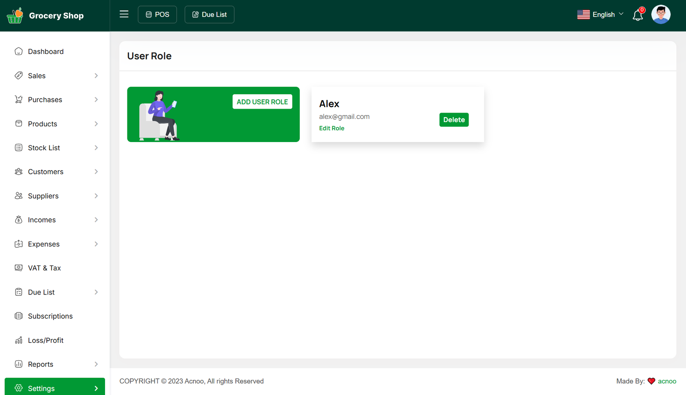Screen dimensions: 686x395
Task: Click the user profile avatar
Action: 660,15
